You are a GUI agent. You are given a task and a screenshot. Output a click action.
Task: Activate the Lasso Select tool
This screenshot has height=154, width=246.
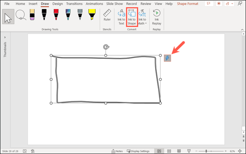(x=21, y=15)
